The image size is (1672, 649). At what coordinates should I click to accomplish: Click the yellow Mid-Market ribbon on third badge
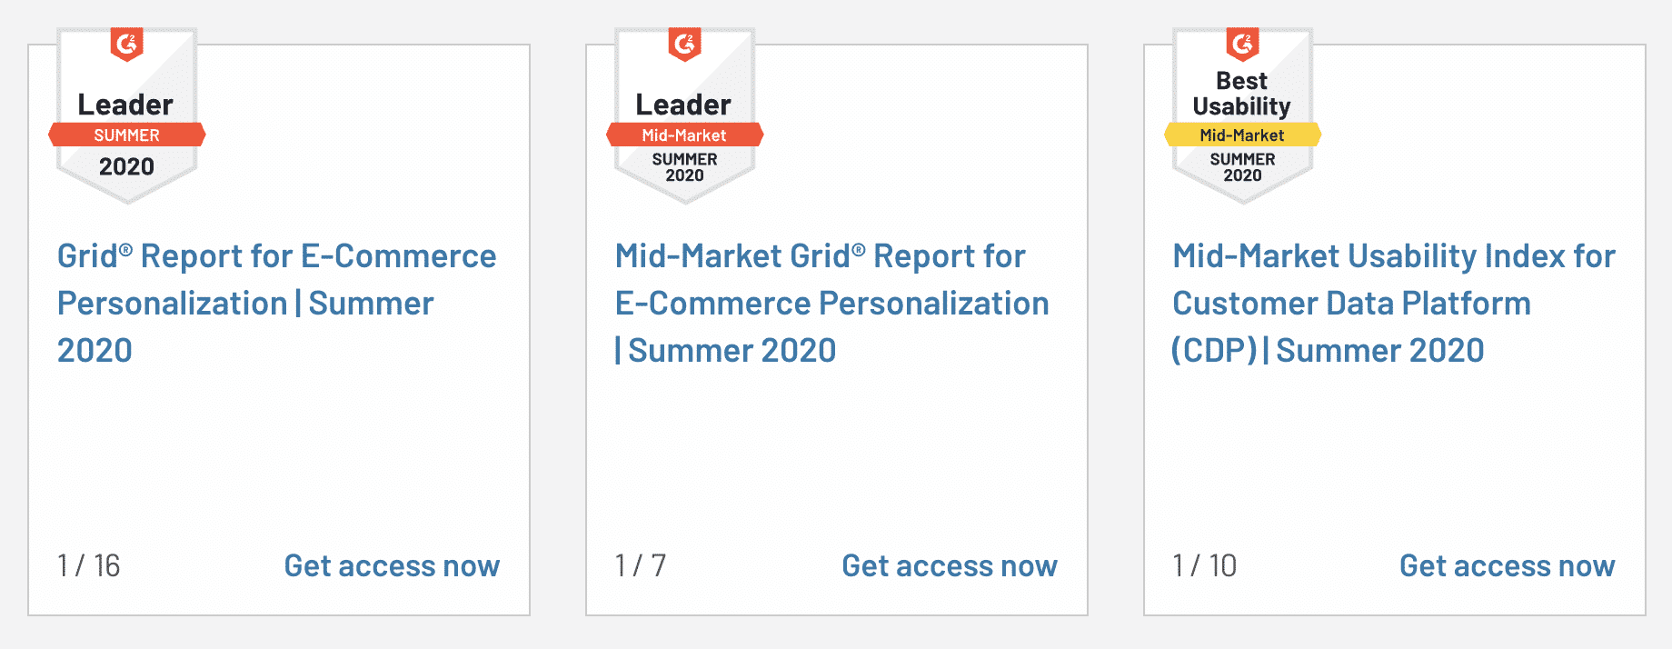[1243, 135]
